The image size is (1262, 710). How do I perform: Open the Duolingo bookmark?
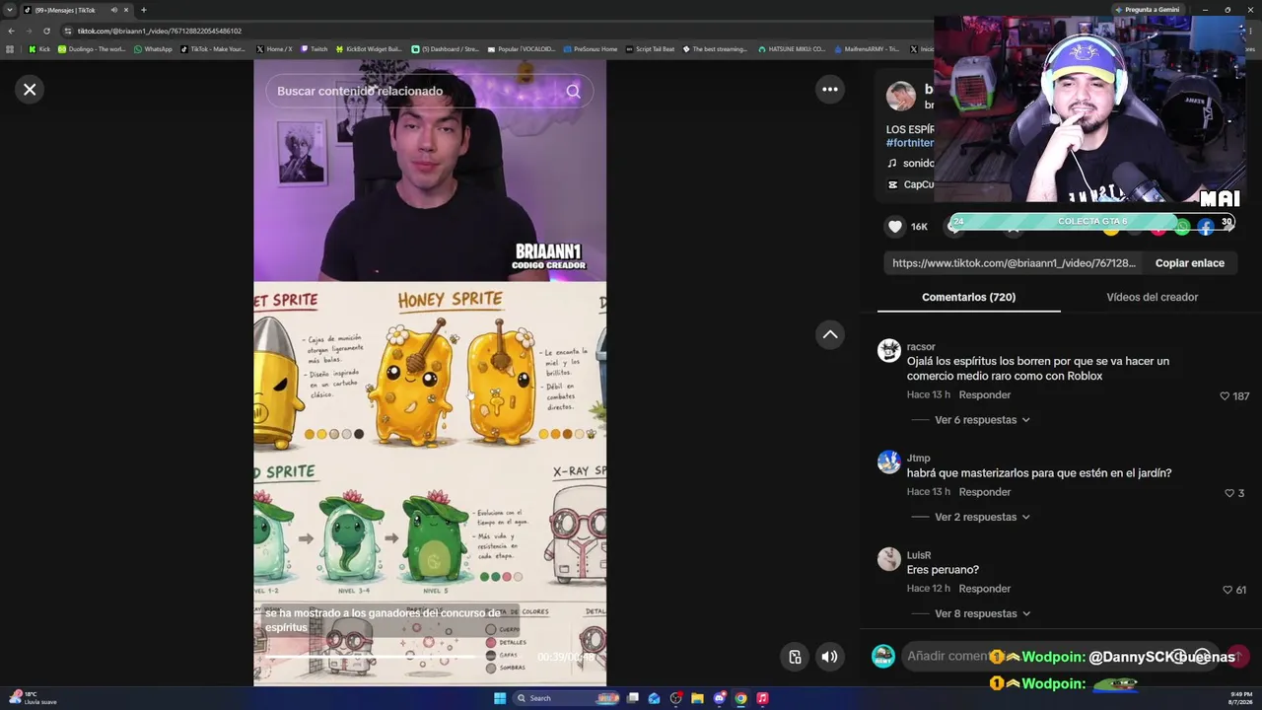(x=92, y=49)
